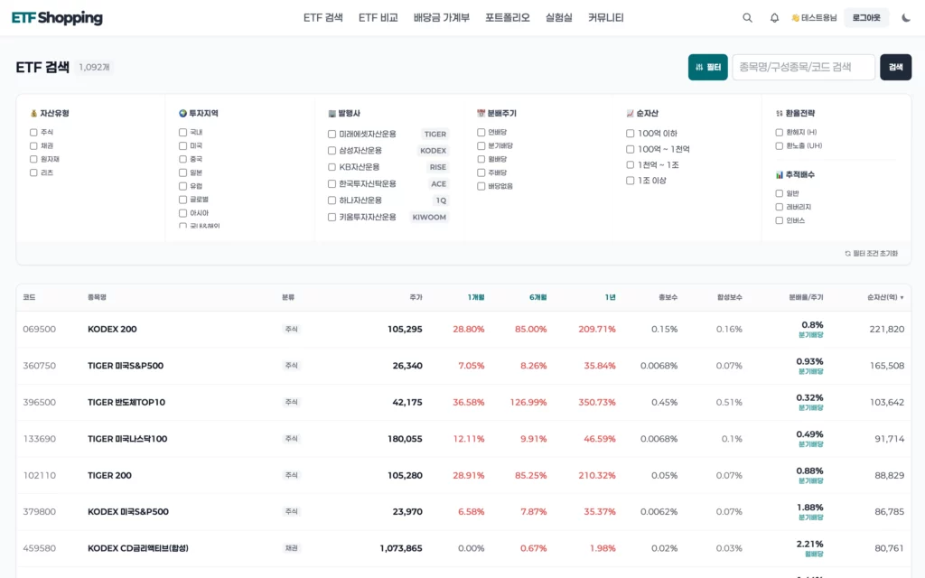Click KODEX 미국S&P500 name
This screenshot has height=578, width=925.
(128, 512)
